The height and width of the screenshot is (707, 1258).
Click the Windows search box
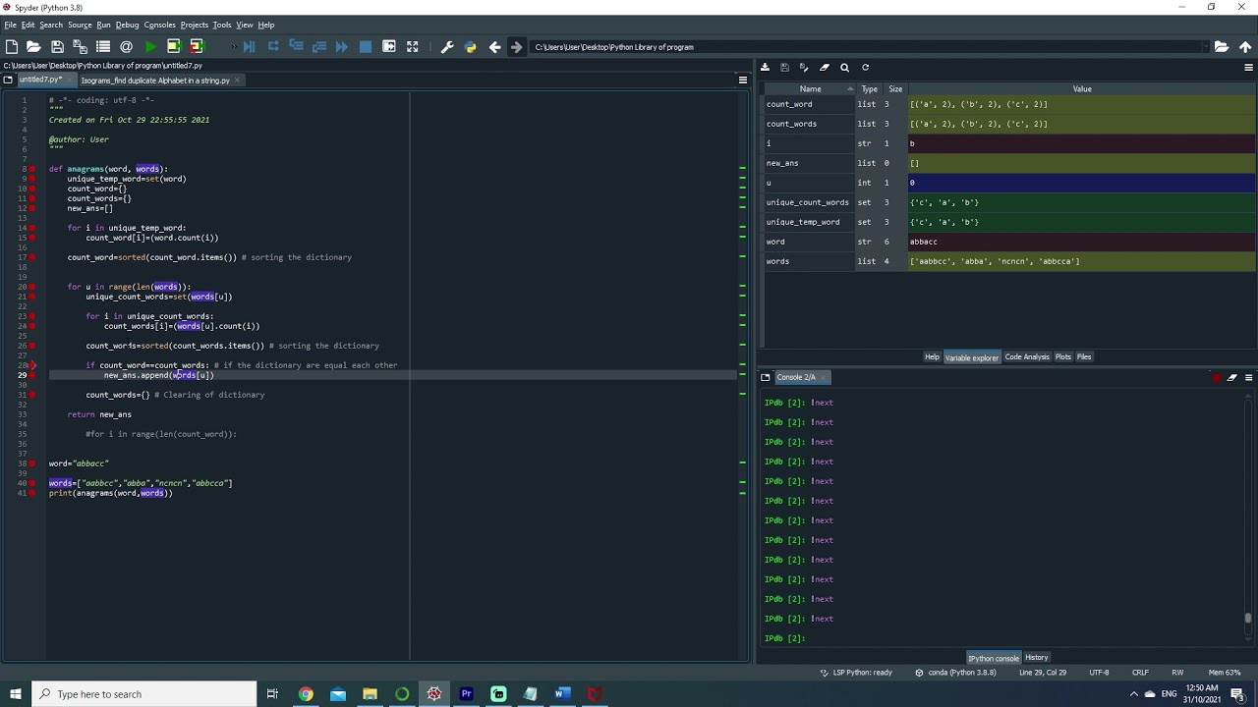click(x=144, y=694)
